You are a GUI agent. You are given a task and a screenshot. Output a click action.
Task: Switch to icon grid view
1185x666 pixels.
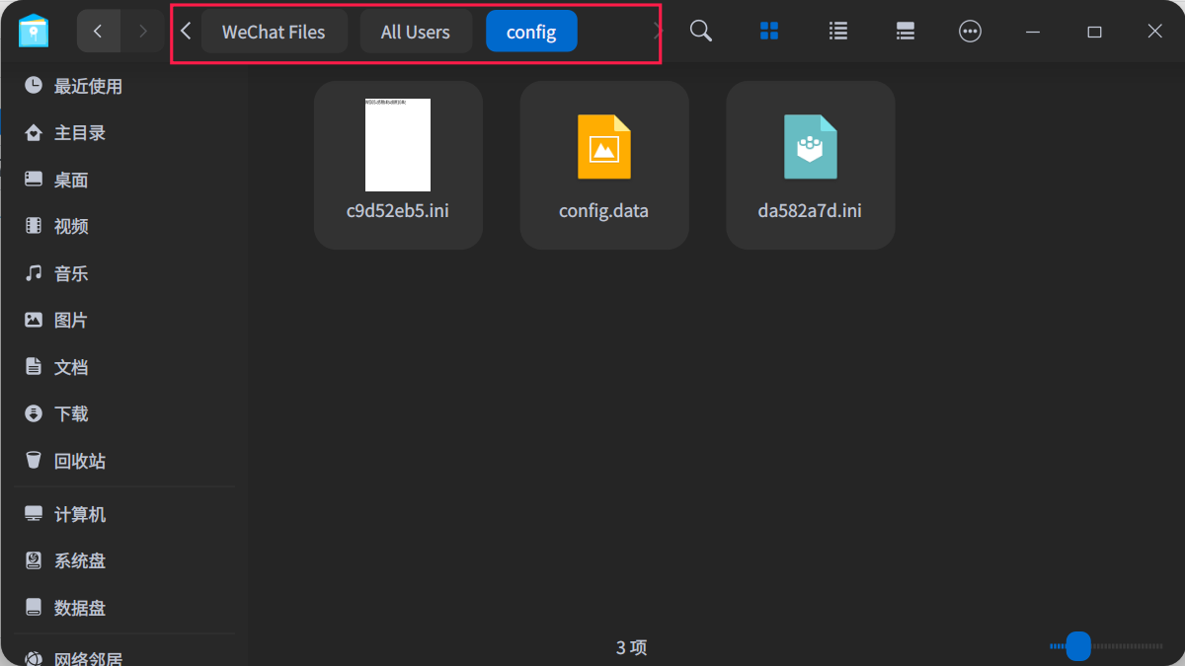pyautogui.click(x=770, y=32)
